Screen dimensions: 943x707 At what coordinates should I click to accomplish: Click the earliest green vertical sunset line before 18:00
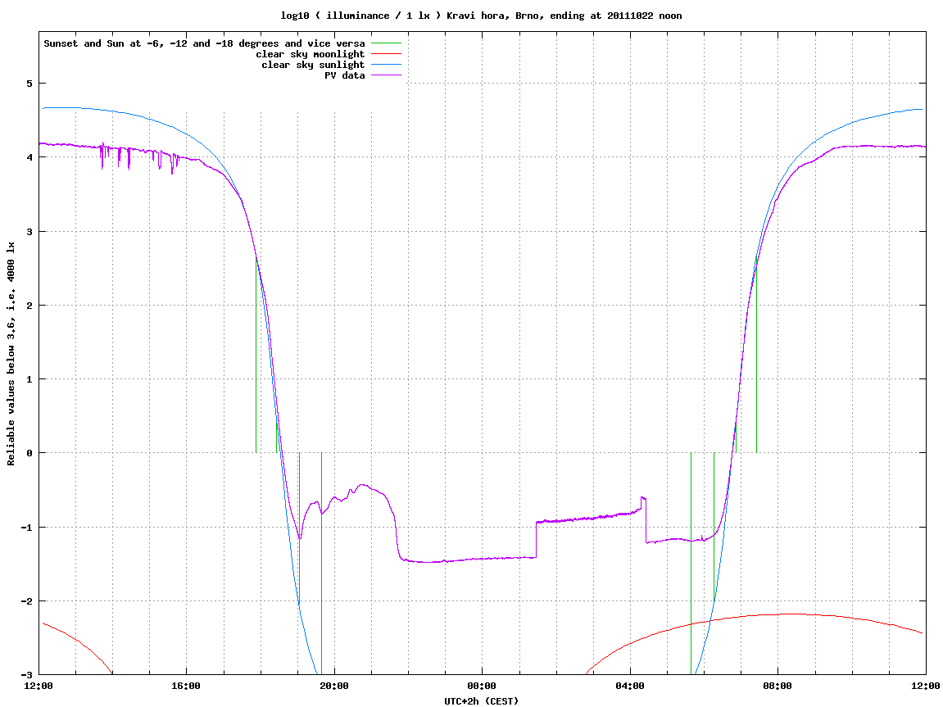click(x=256, y=355)
